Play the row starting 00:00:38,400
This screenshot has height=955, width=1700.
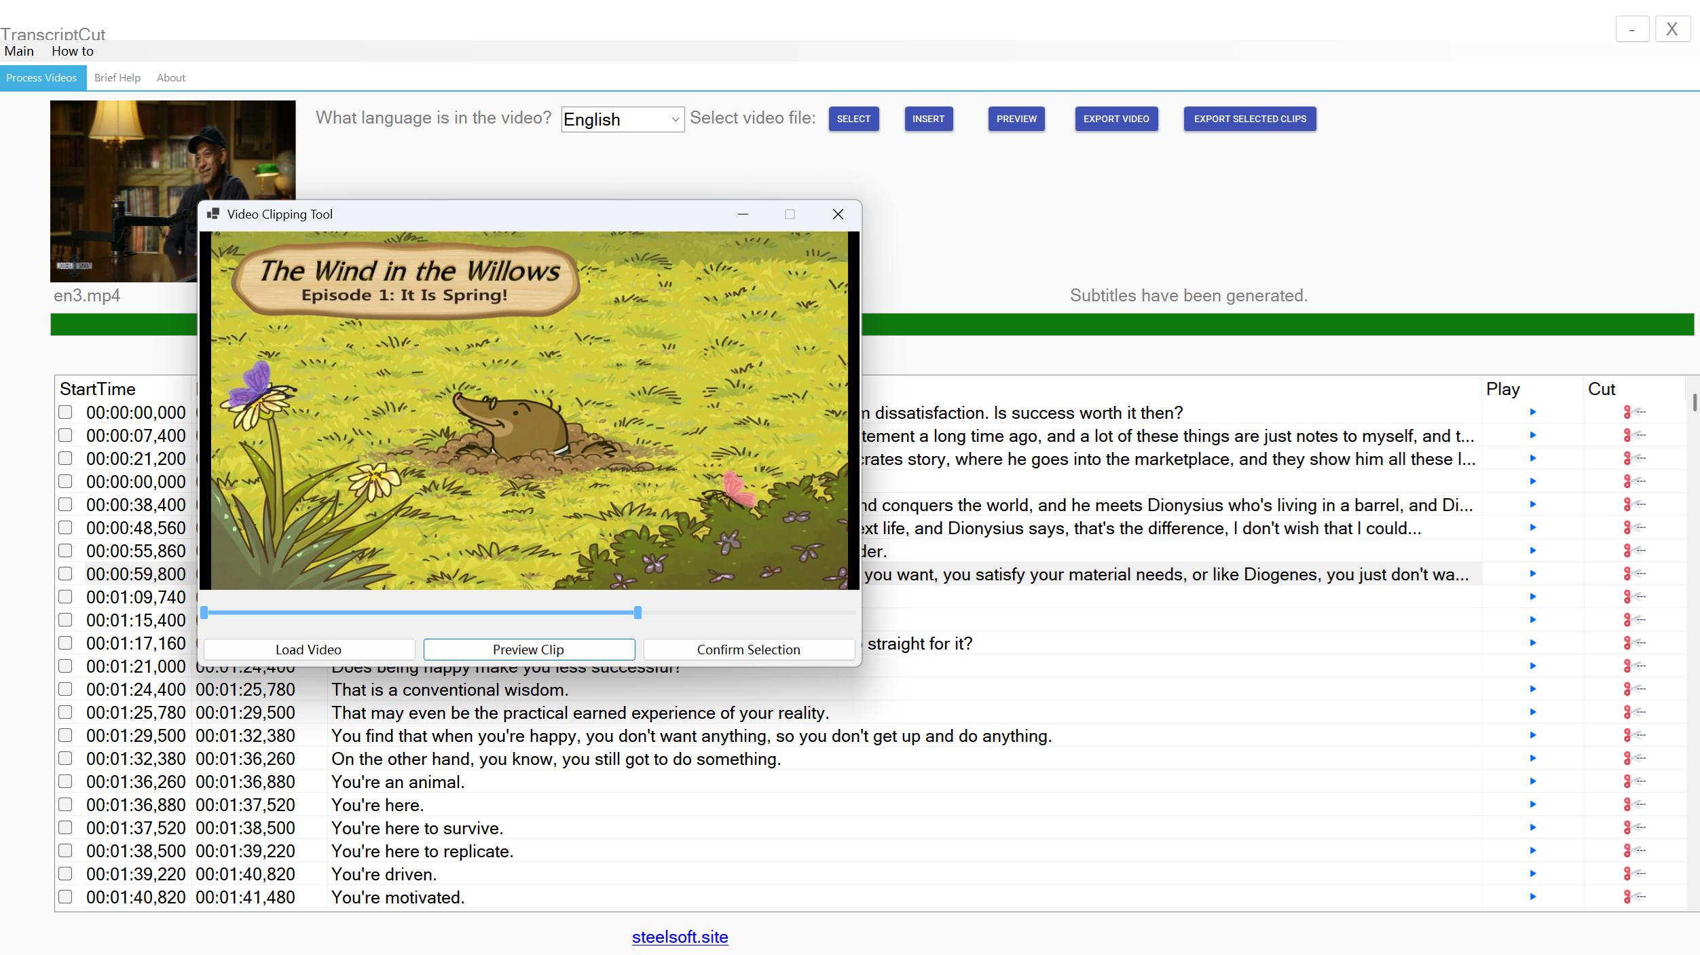[x=1532, y=504]
